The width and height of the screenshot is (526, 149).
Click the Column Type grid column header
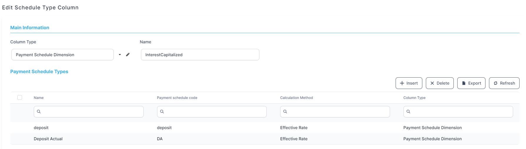414,98
